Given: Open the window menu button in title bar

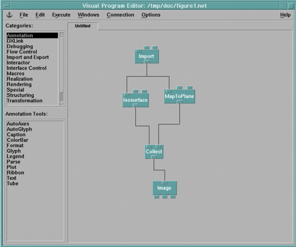Looking at the screenshot, I should 6,6.
